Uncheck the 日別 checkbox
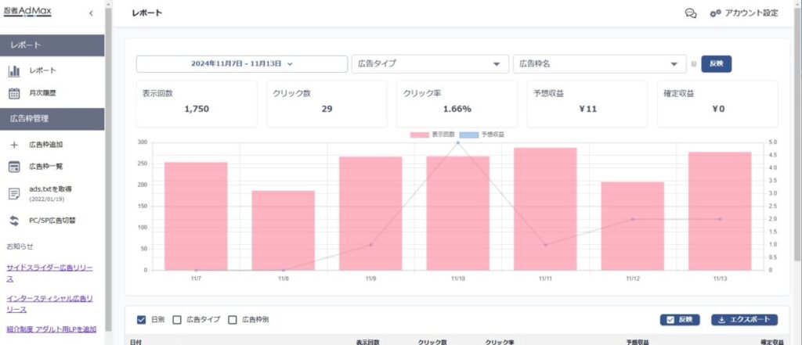The width and height of the screenshot is (802, 345). click(x=142, y=319)
